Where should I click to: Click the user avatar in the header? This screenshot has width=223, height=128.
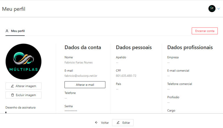[212, 9]
